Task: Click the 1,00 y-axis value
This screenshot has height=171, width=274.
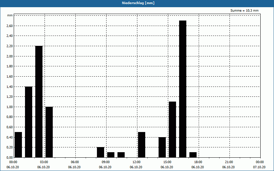Action: pyautogui.click(x=10, y=107)
